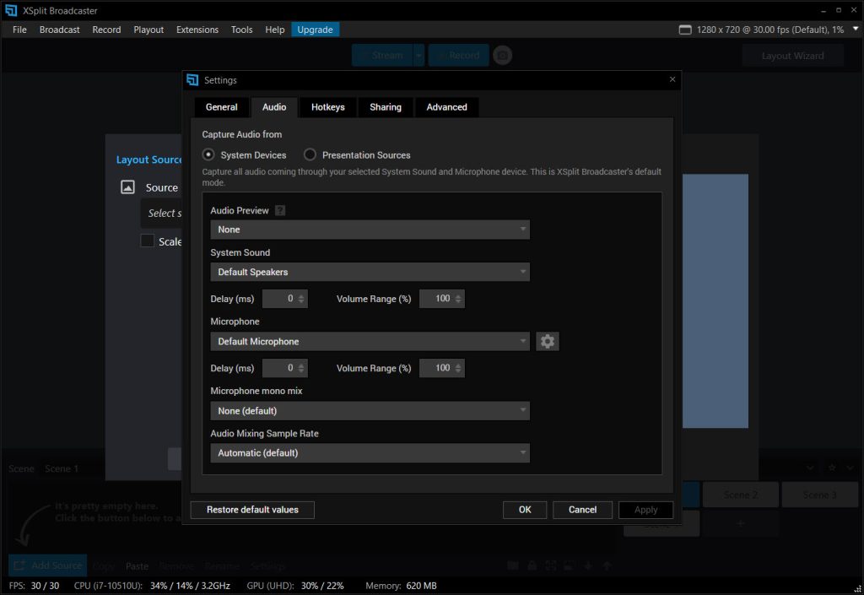Image resolution: width=864 pixels, height=595 pixels.
Task: Open the Stream button dropdown arrow
Action: click(x=418, y=55)
